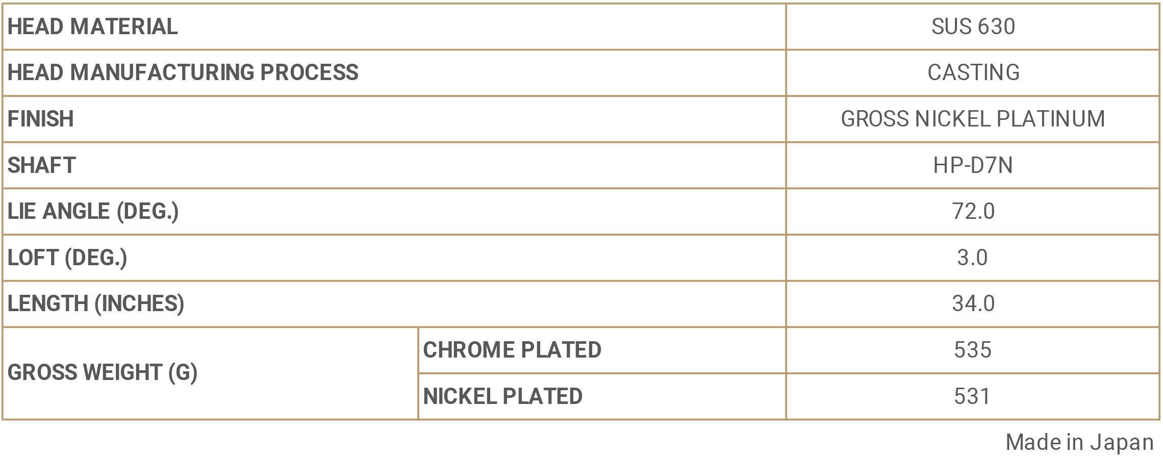This screenshot has height=456, width=1163.
Task: Click the HEAD MANUFACTURING PROCESS label
Action: pos(183,72)
